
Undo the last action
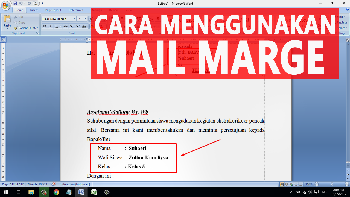[x=21, y=4]
